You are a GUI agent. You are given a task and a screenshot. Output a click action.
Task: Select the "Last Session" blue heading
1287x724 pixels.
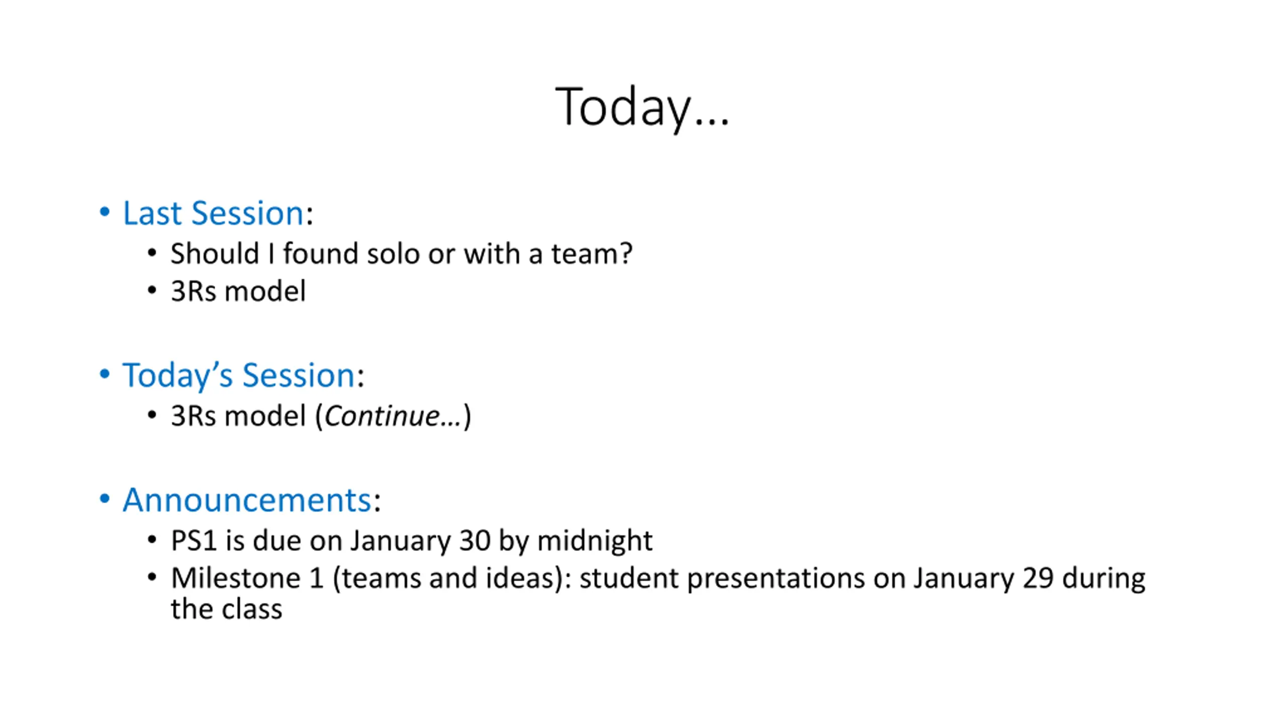(213, 213)
